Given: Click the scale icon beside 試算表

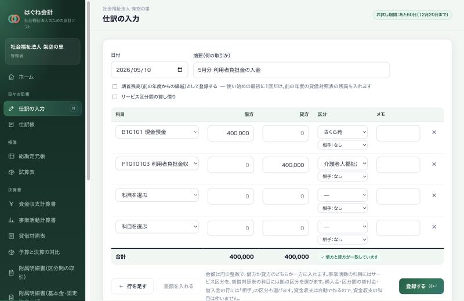Looking at the screenshot, I should [11, 172].
